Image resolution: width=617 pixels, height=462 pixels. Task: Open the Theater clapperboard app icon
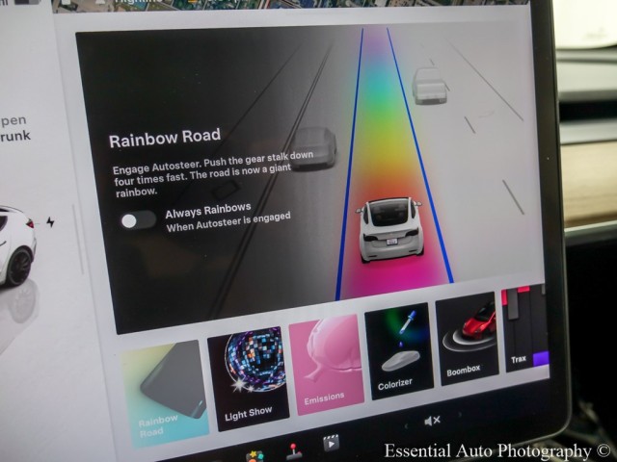click(331, 443)
